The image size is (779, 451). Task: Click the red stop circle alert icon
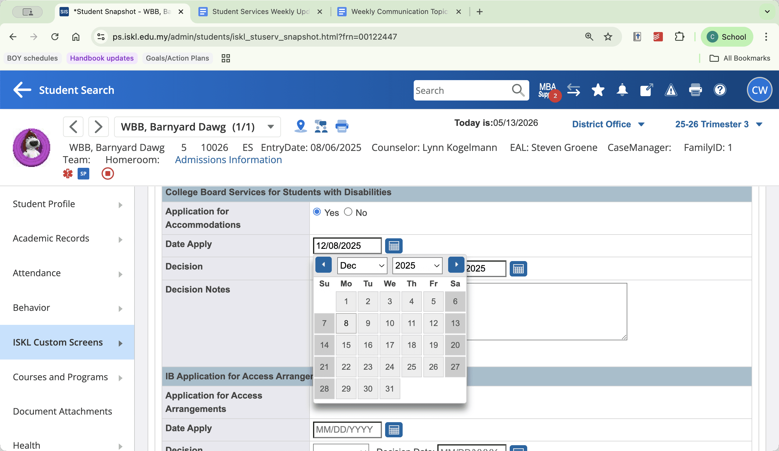coord(108,173)
